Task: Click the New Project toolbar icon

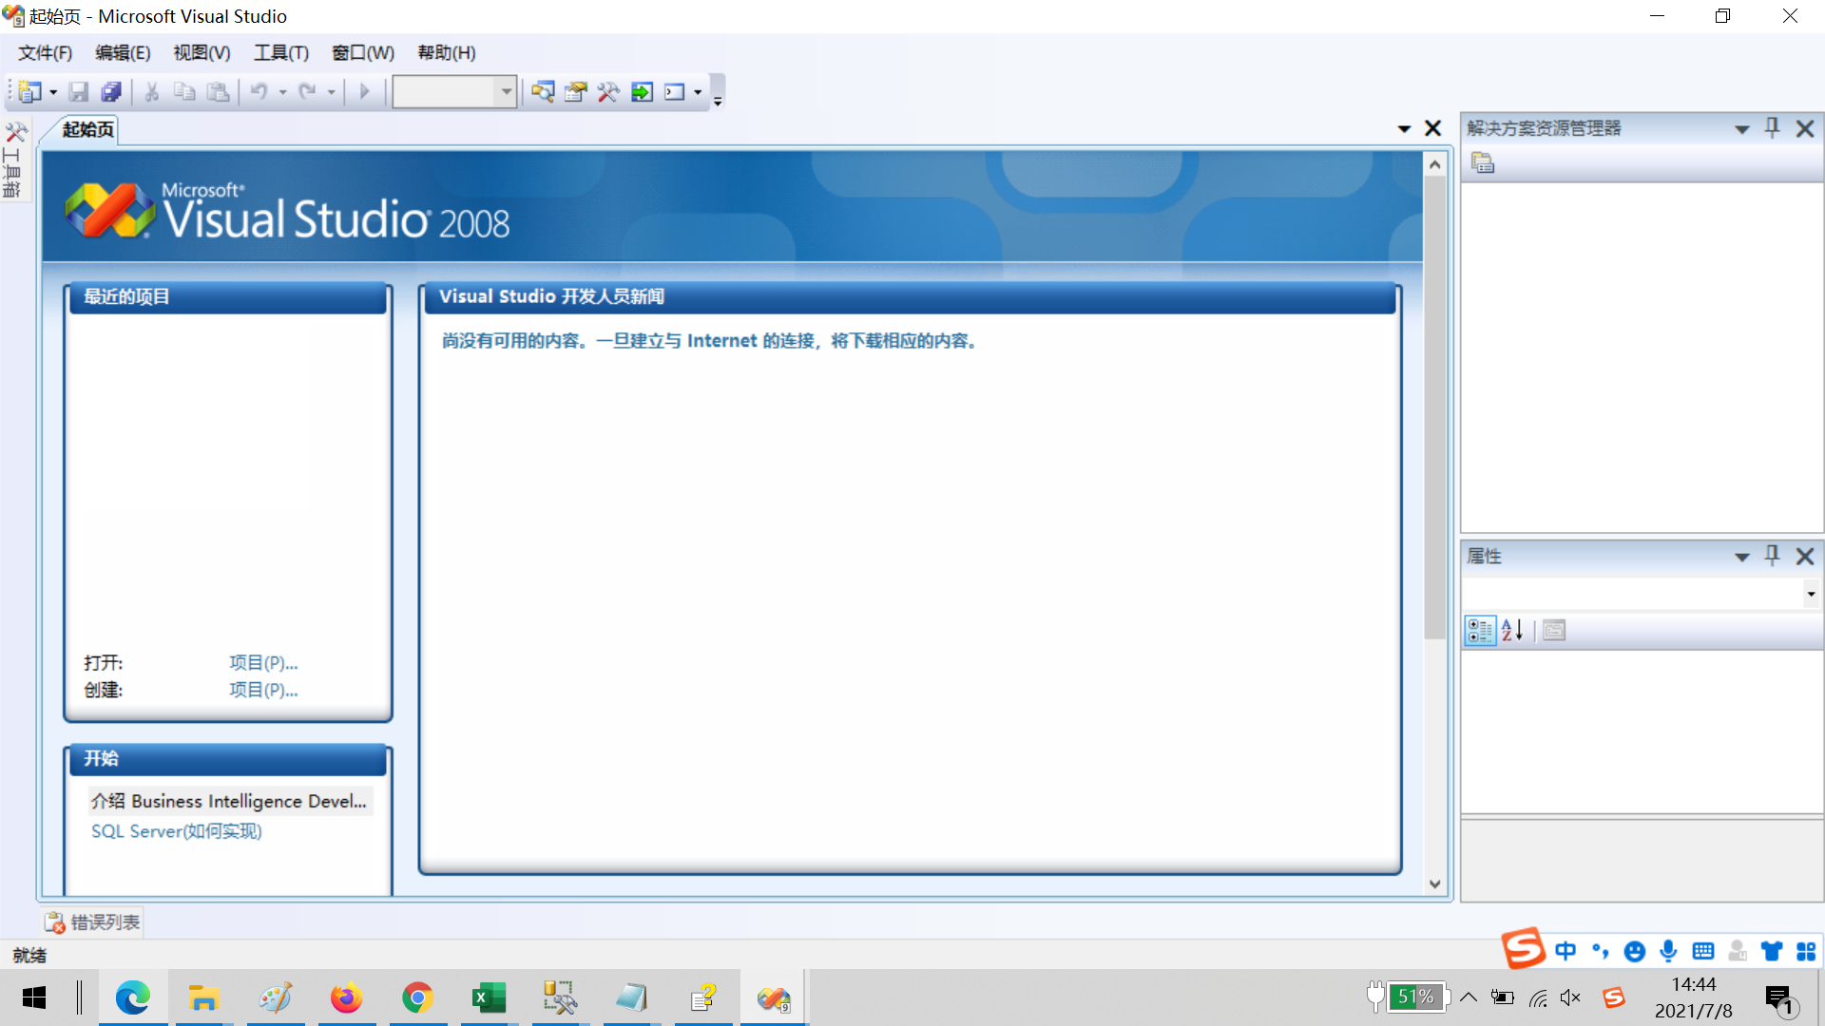Action: tap(29, 92)
